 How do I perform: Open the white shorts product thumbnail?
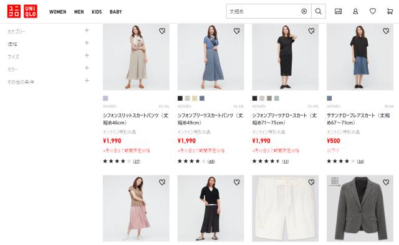tap(286, 208)
